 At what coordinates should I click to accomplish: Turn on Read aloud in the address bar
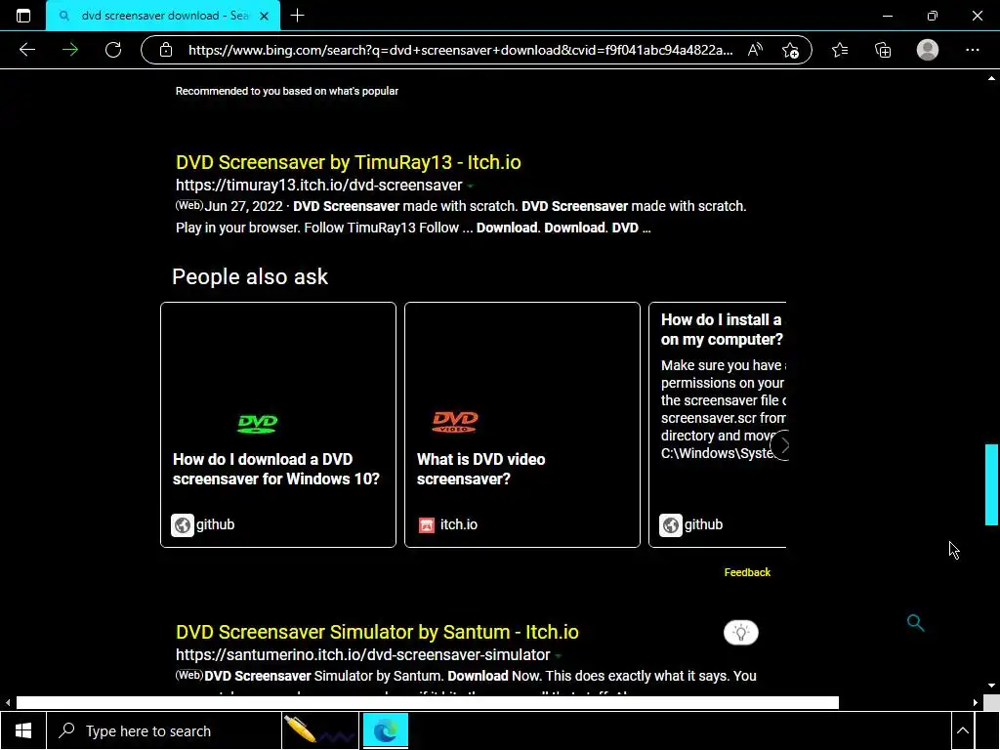(755, 50)
